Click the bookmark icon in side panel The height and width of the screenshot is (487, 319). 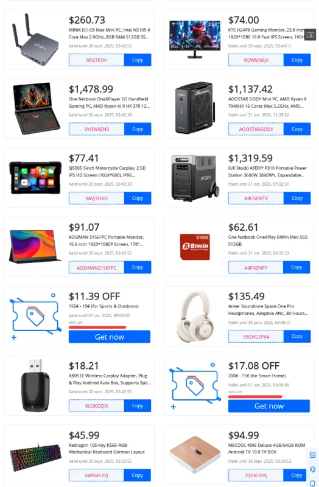(312, 483)
